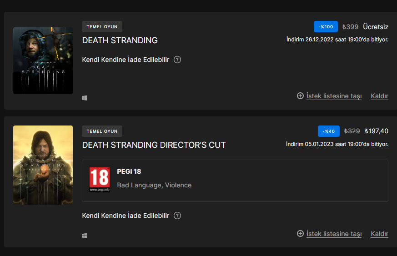
Task: Click the TEMEL OYUN tag on Director's Cut
Action: (102, 131)
